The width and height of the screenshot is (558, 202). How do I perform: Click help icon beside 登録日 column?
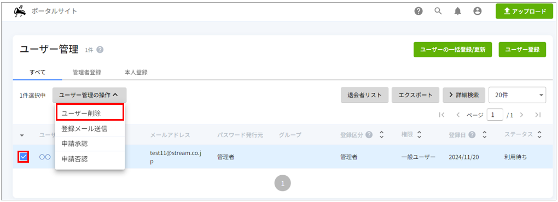(472, 135)
